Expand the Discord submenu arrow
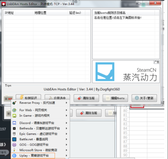Screen dimensions: 168x159 coord(66,123)
